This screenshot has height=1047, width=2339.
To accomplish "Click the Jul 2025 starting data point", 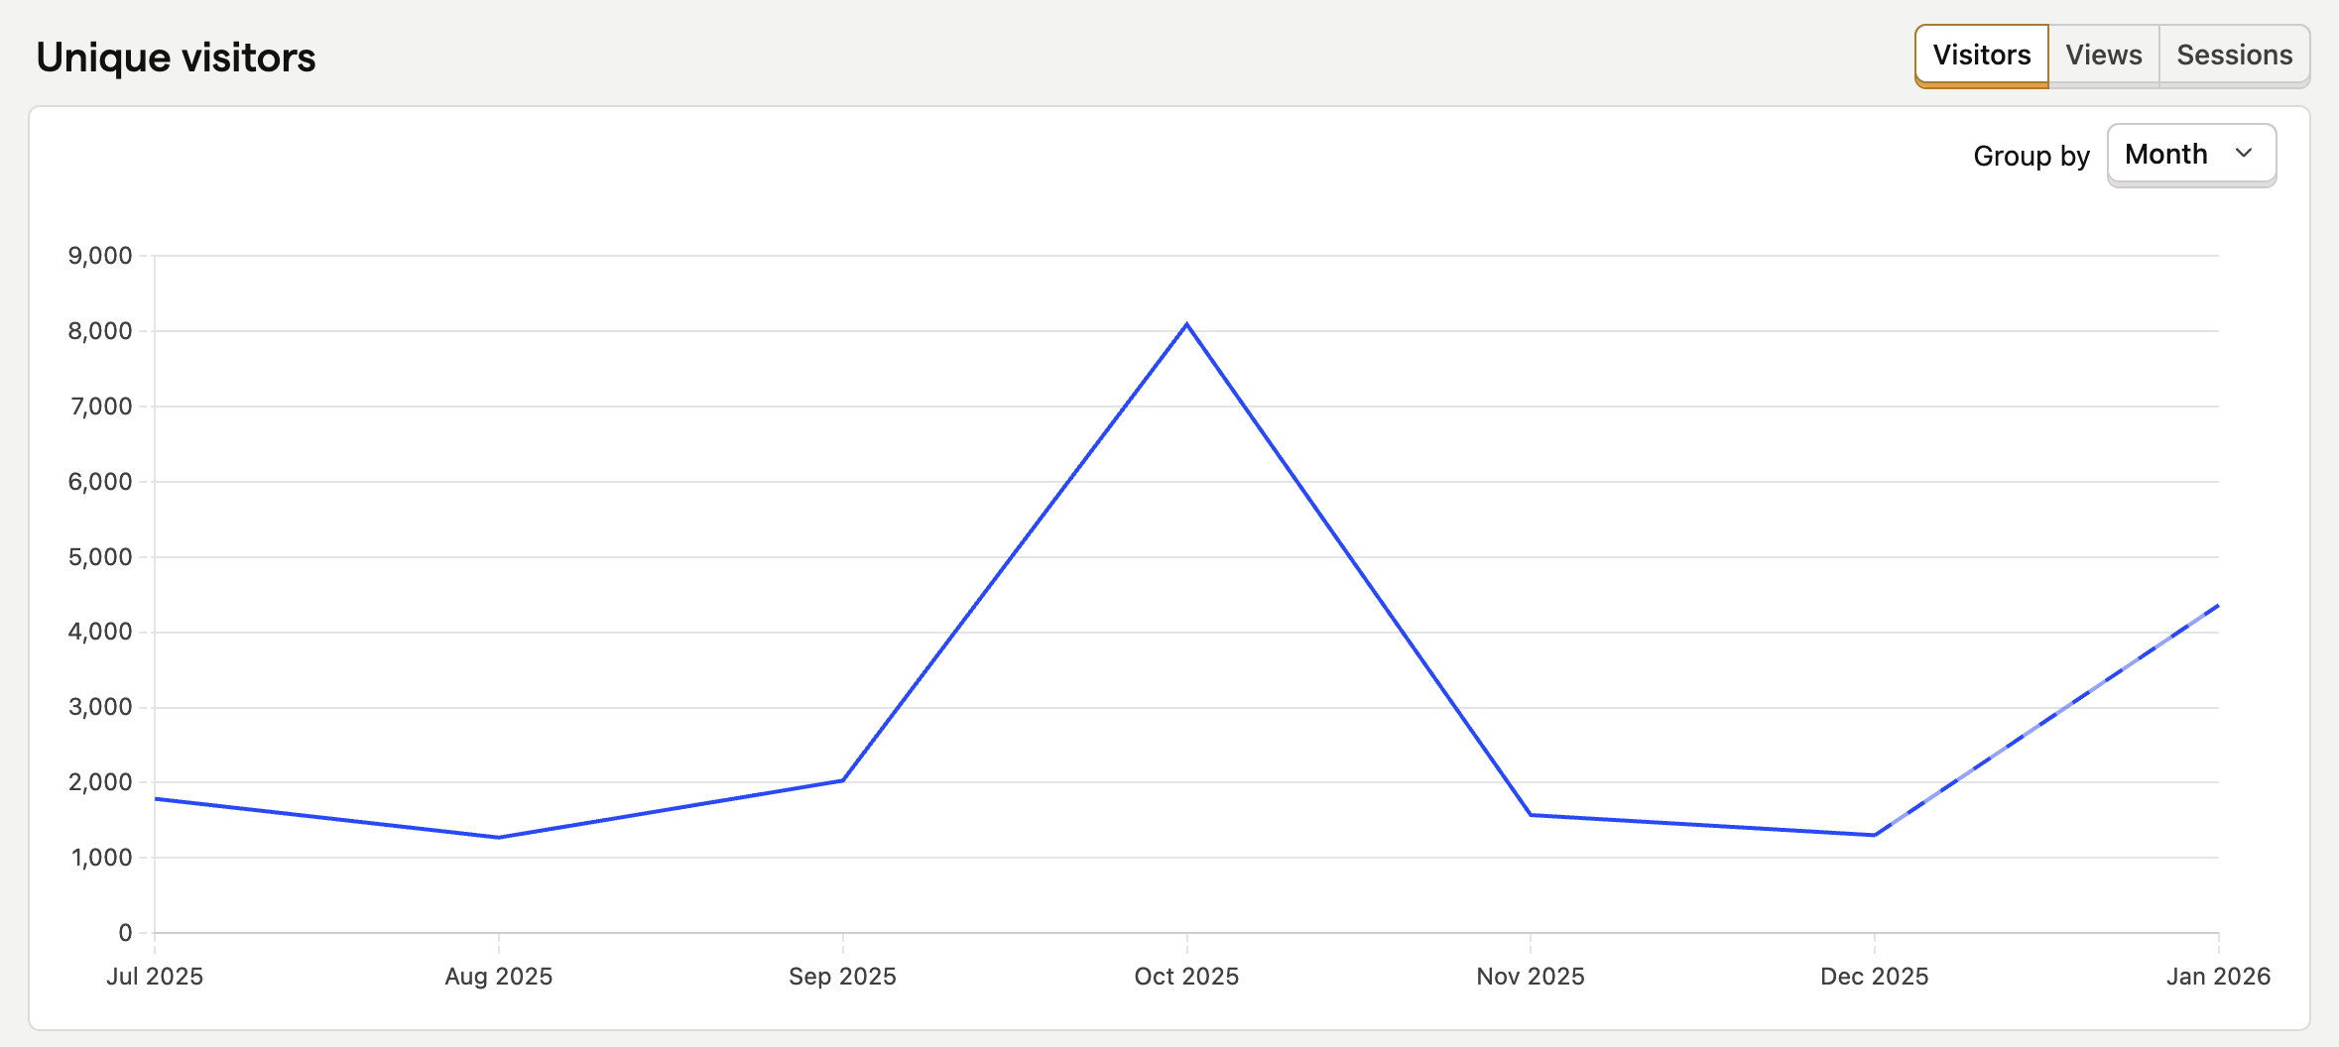I will pos(156,798).
